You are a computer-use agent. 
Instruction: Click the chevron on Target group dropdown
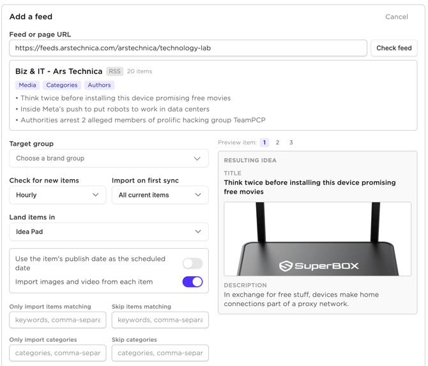click(x=197, y=158)
